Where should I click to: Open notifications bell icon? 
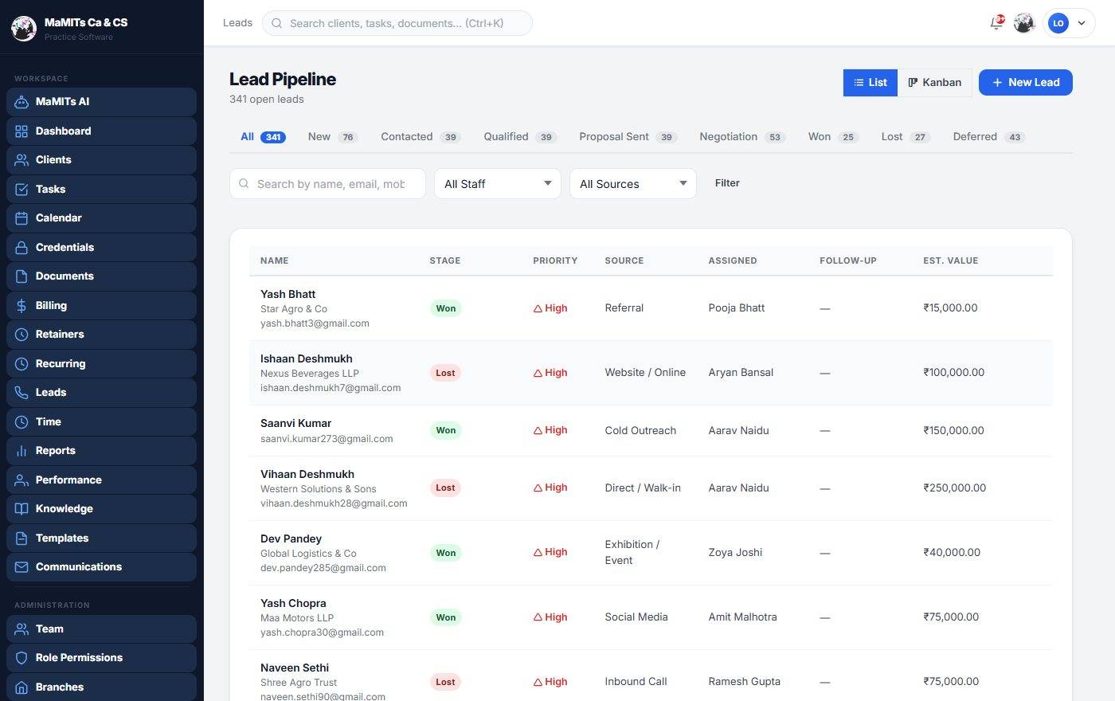996,23
